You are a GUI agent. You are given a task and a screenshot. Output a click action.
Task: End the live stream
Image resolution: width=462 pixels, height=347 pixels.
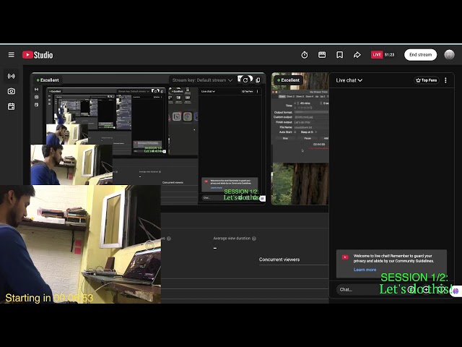(420, 55)
